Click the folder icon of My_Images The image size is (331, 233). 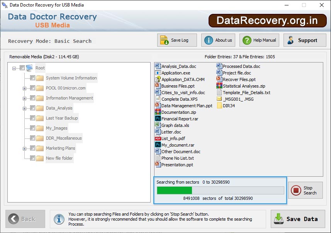(40, 128)
